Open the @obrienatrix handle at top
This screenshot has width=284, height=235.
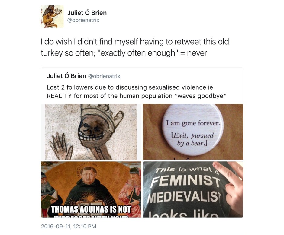click(83, 20)
